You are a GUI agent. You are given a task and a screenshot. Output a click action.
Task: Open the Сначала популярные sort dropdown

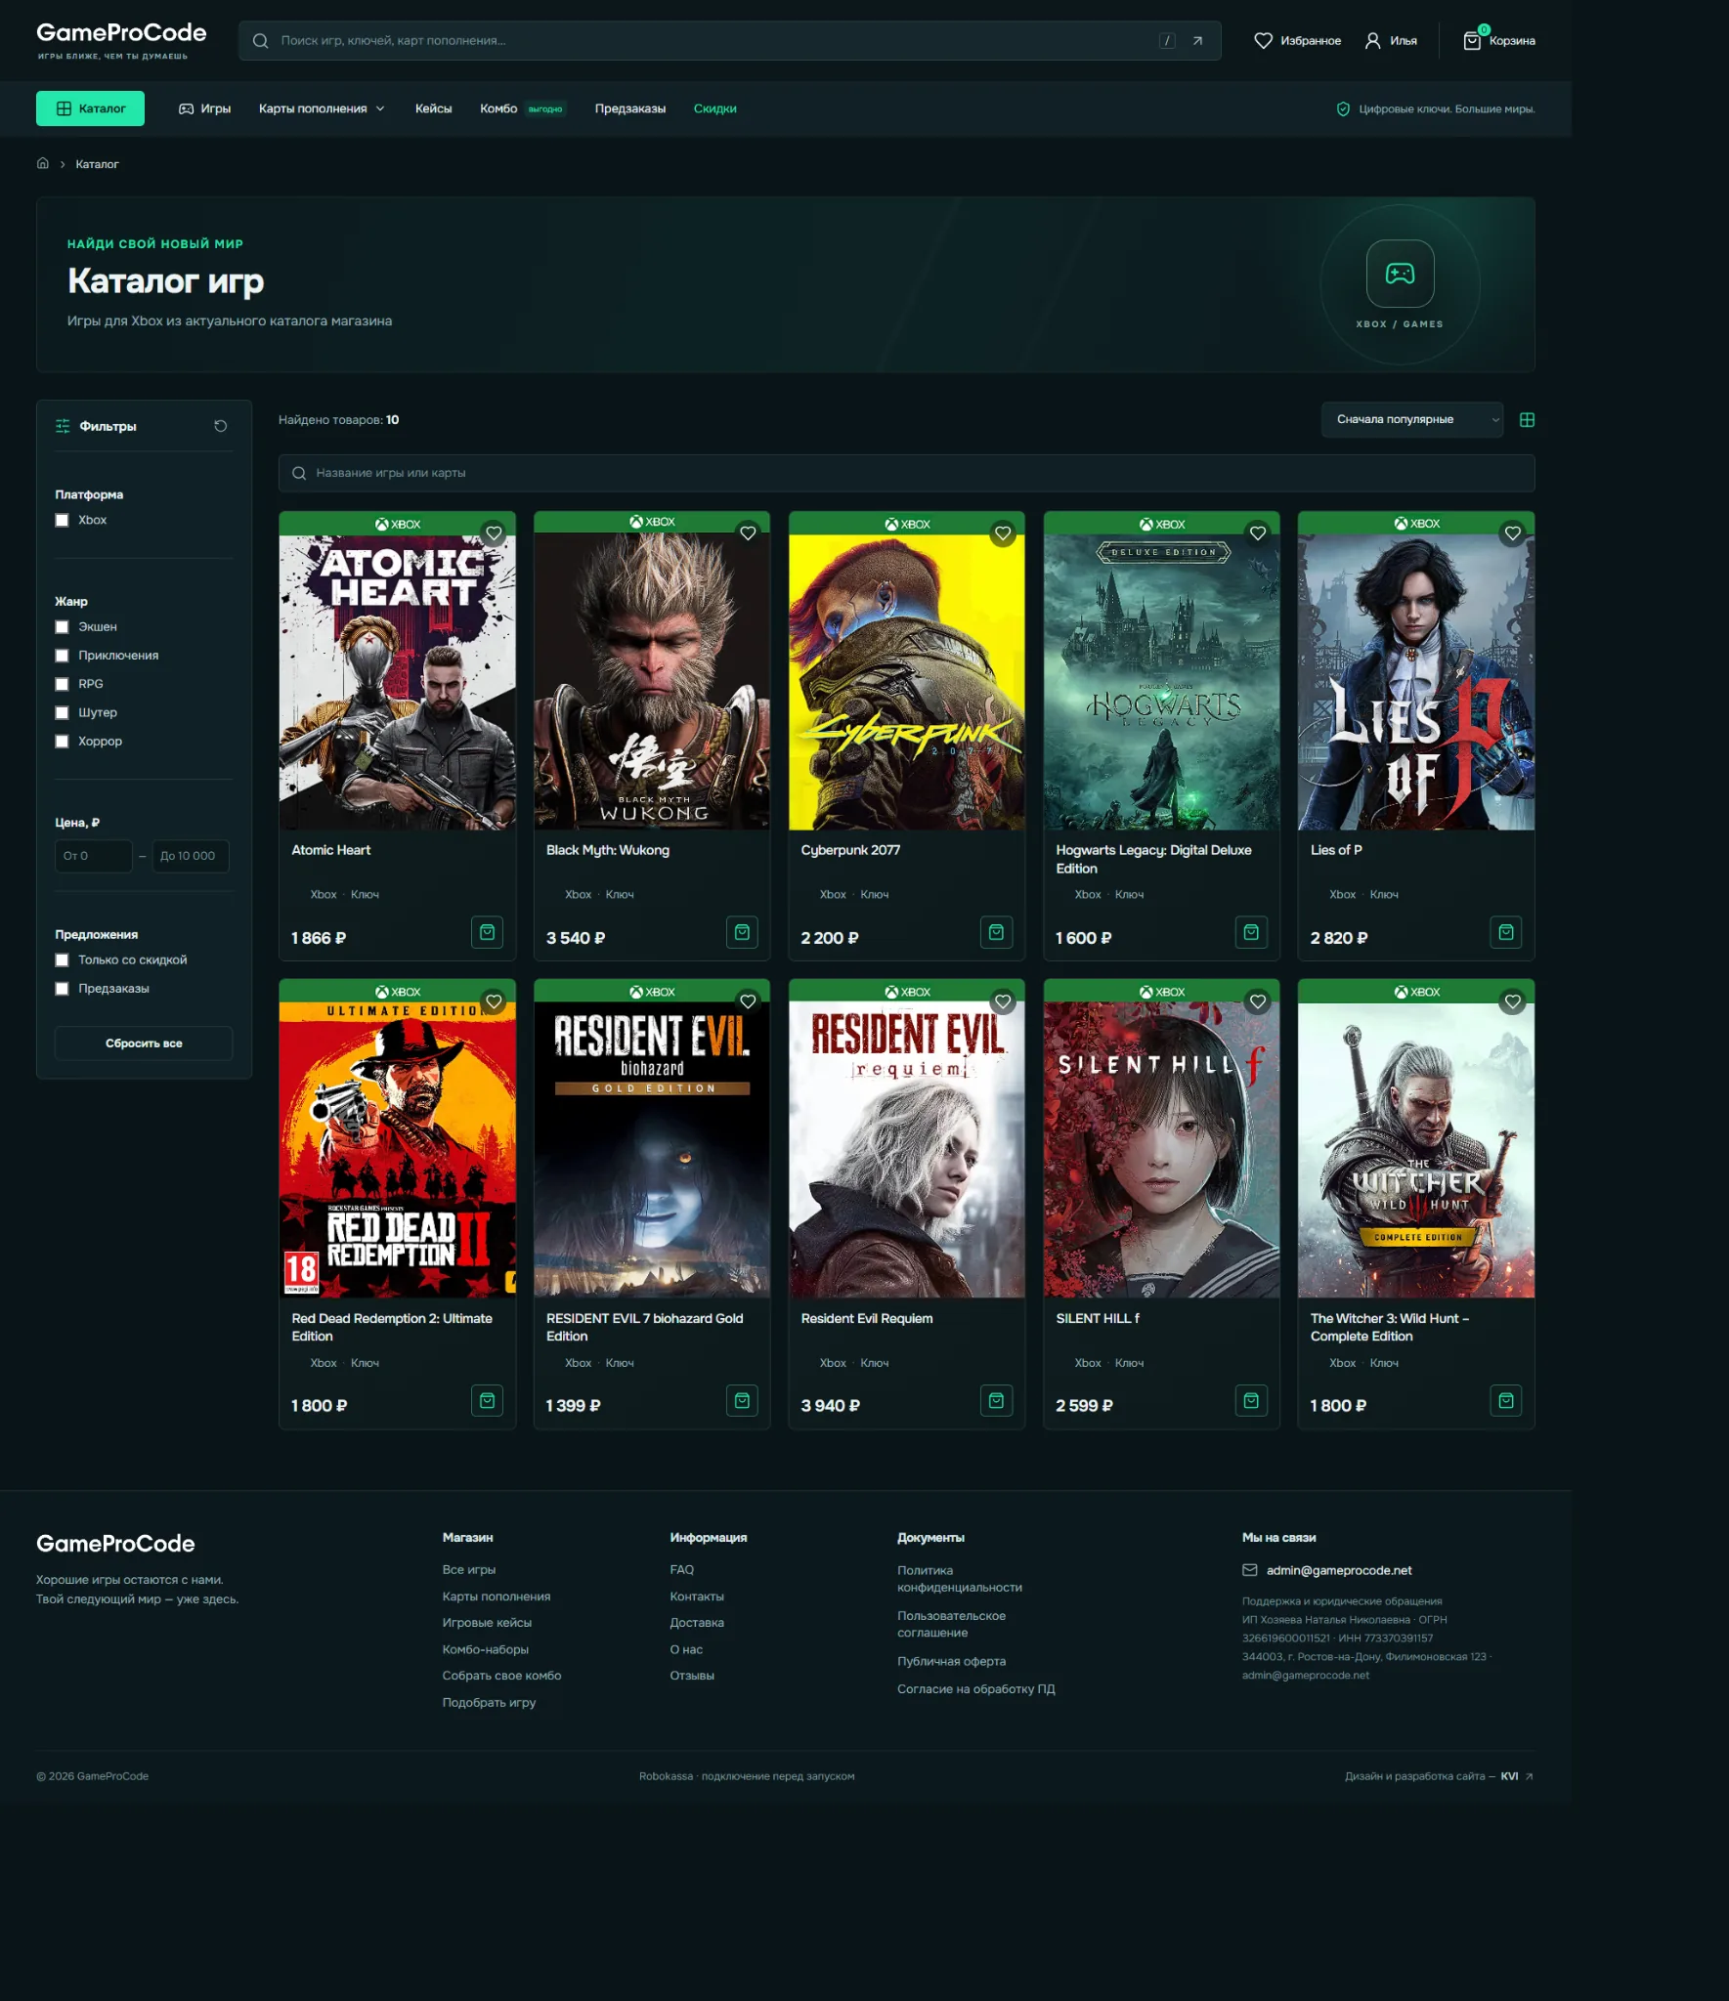coord(1412,420)
